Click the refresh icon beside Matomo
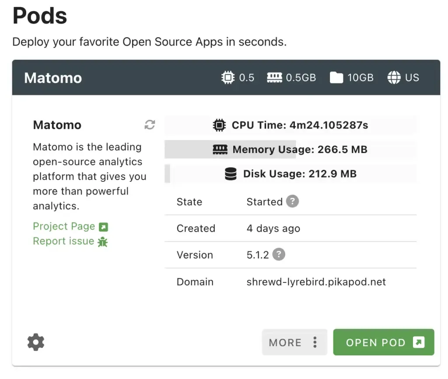 click(150, 125)
